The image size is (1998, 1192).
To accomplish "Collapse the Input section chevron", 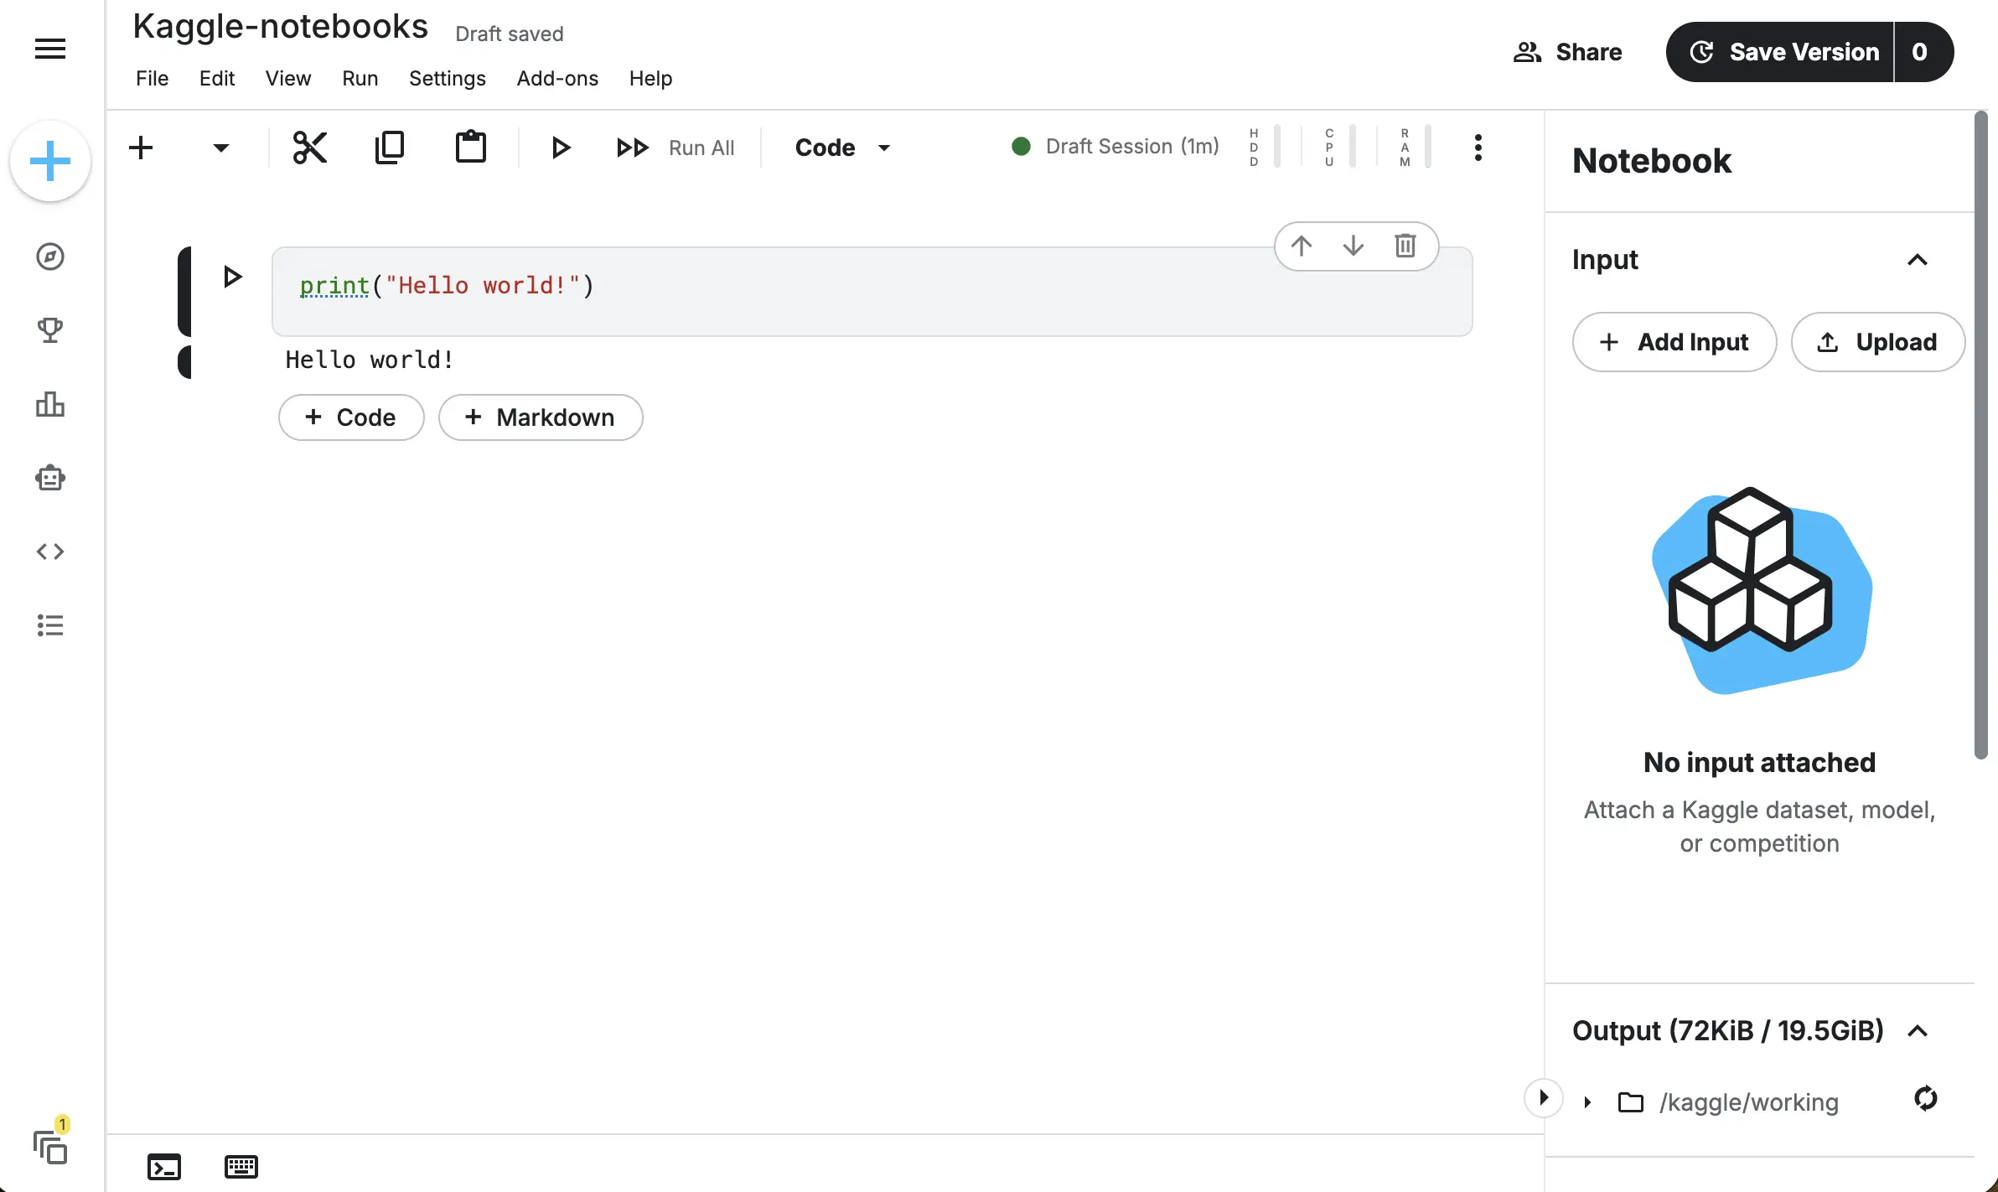I will tap(1918, 260).
